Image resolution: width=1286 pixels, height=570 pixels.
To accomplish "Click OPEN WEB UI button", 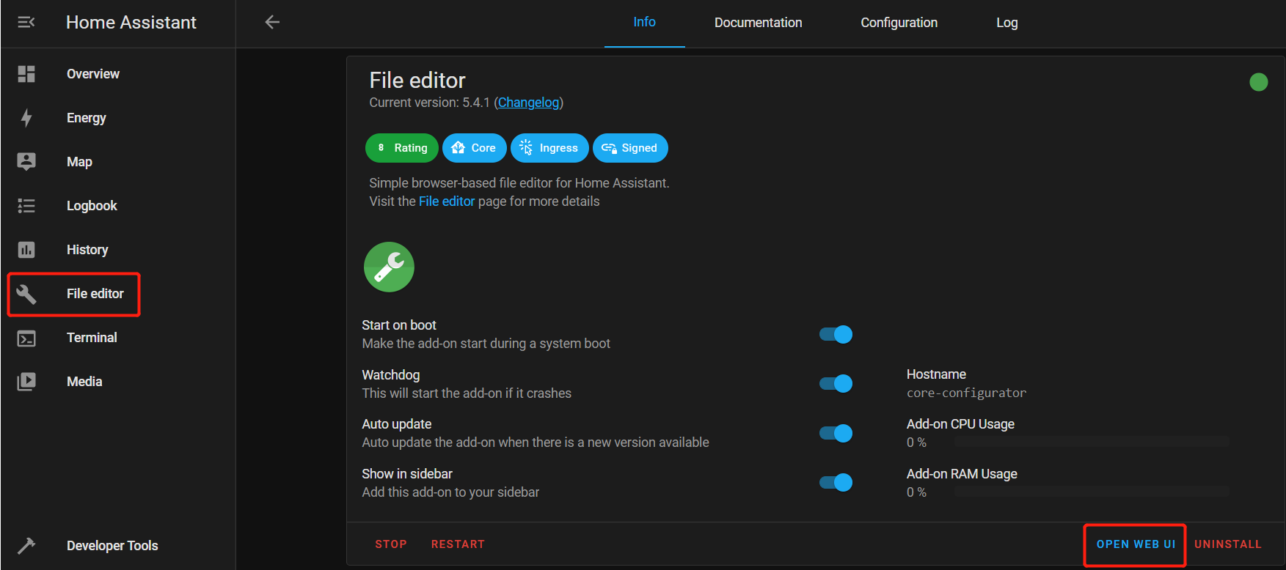I will 1136,544.
